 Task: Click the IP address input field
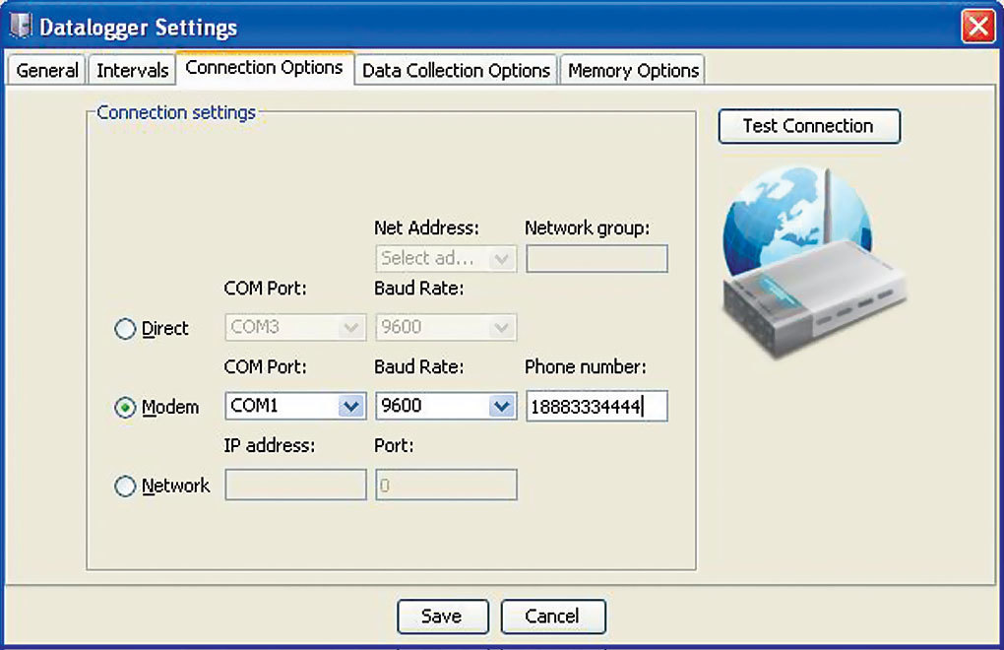295,485
